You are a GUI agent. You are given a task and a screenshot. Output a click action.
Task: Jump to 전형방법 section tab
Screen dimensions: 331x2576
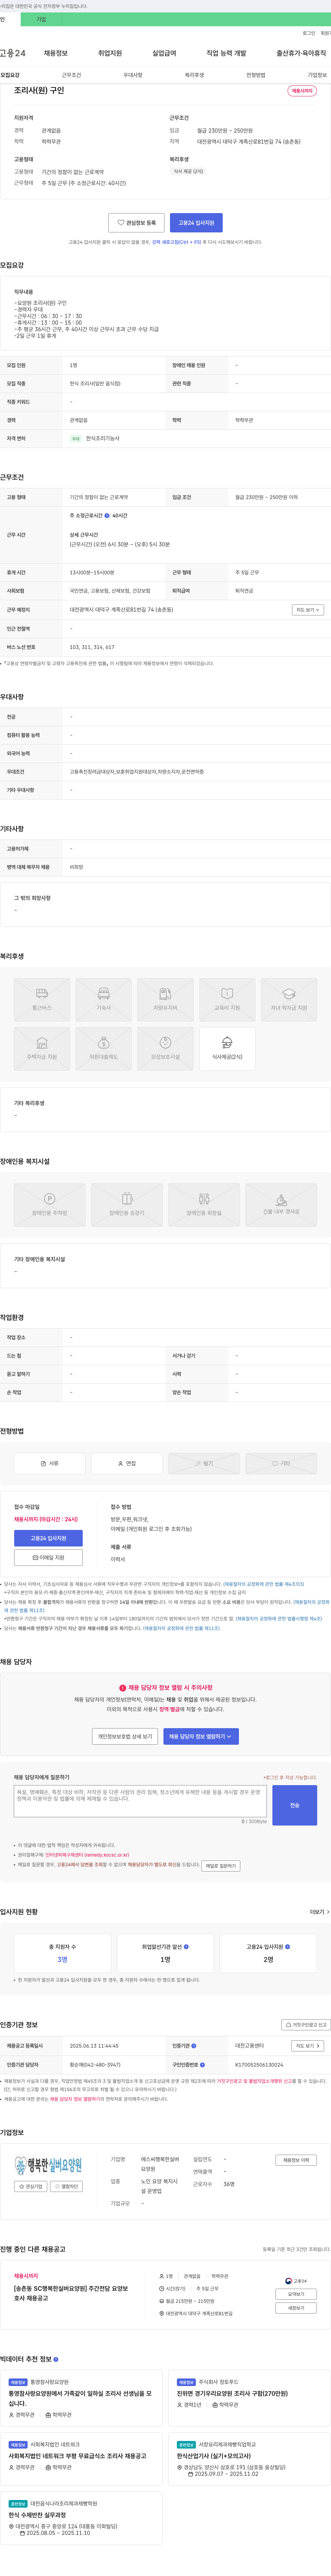tap(256, 75)
